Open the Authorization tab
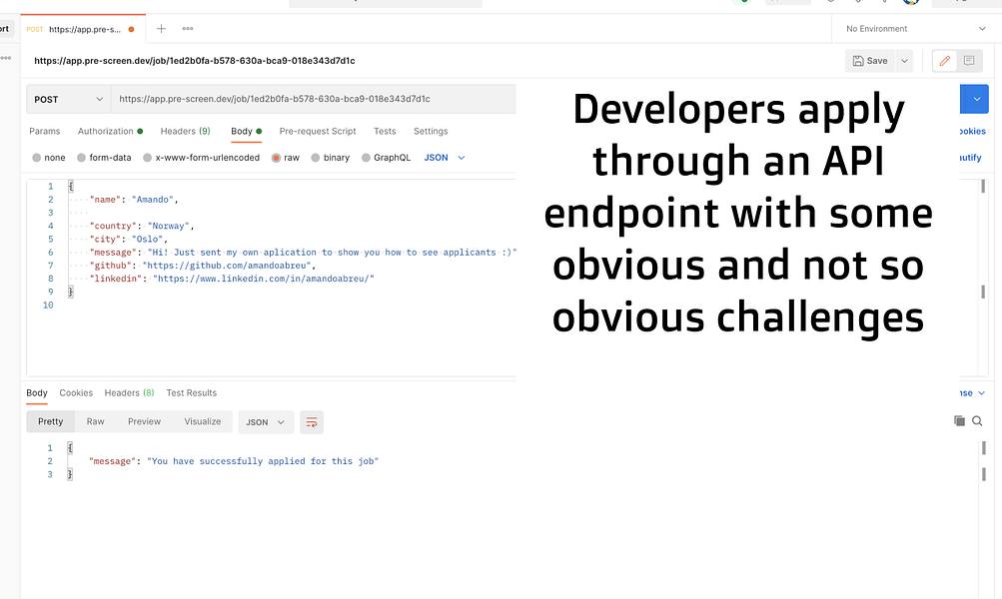 pos(110,131)
